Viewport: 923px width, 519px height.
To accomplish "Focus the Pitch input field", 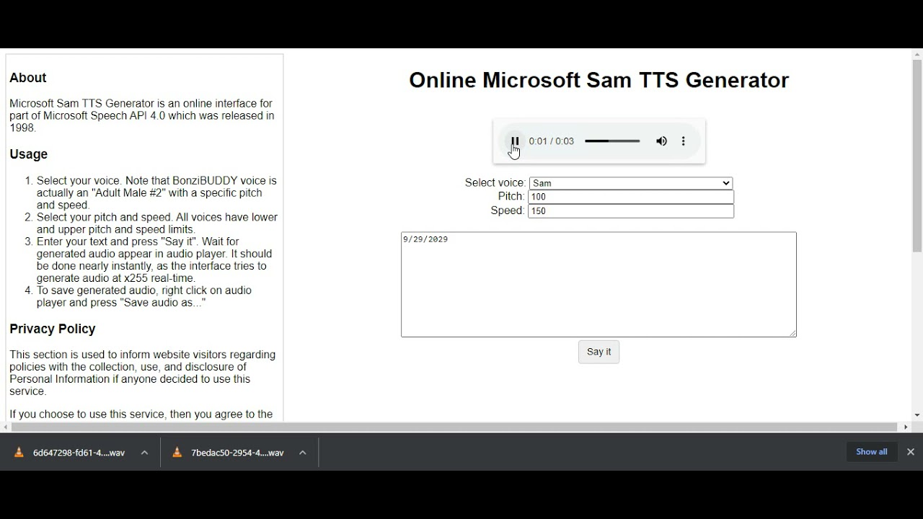I will tap(631, 197).
